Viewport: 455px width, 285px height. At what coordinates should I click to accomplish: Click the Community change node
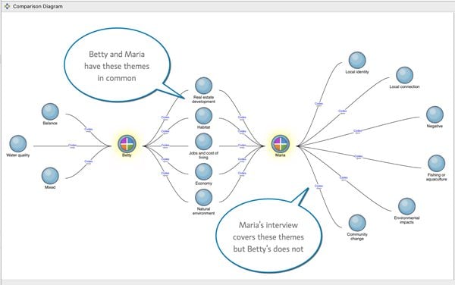(357, 223)
